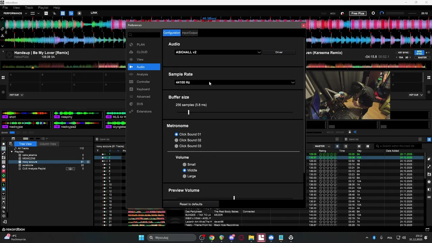Open the MASTER dropdown above track list
Viewport: 432px width, 243px height.
coord(322,146)
